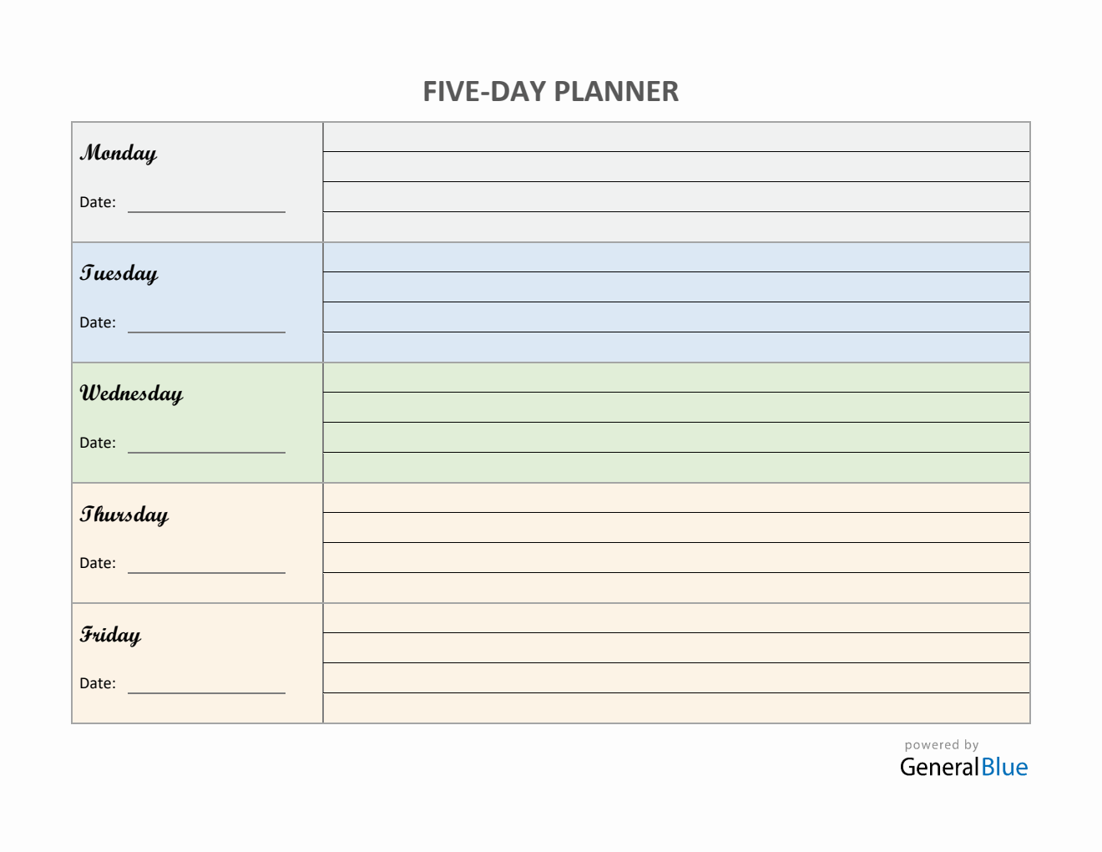Screen dimensions: 1102x852
Task: Click the first note row for Tuesday
Action: (676, 257)
